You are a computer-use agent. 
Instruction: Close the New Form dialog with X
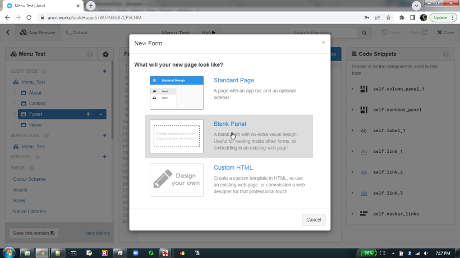(x=323, y=42)
